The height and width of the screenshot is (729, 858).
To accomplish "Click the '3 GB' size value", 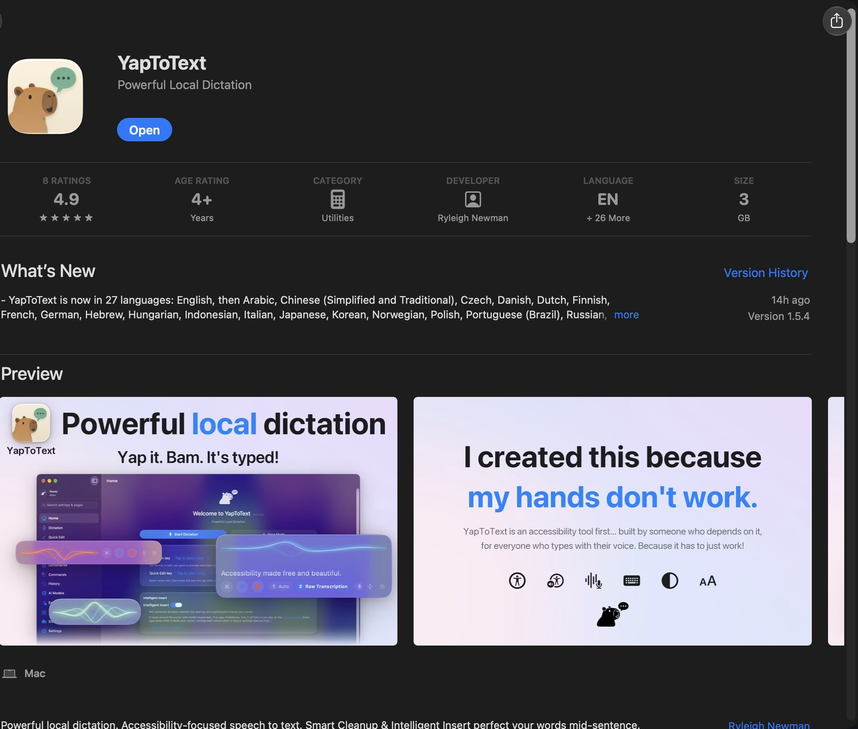I will pos(743,208).
